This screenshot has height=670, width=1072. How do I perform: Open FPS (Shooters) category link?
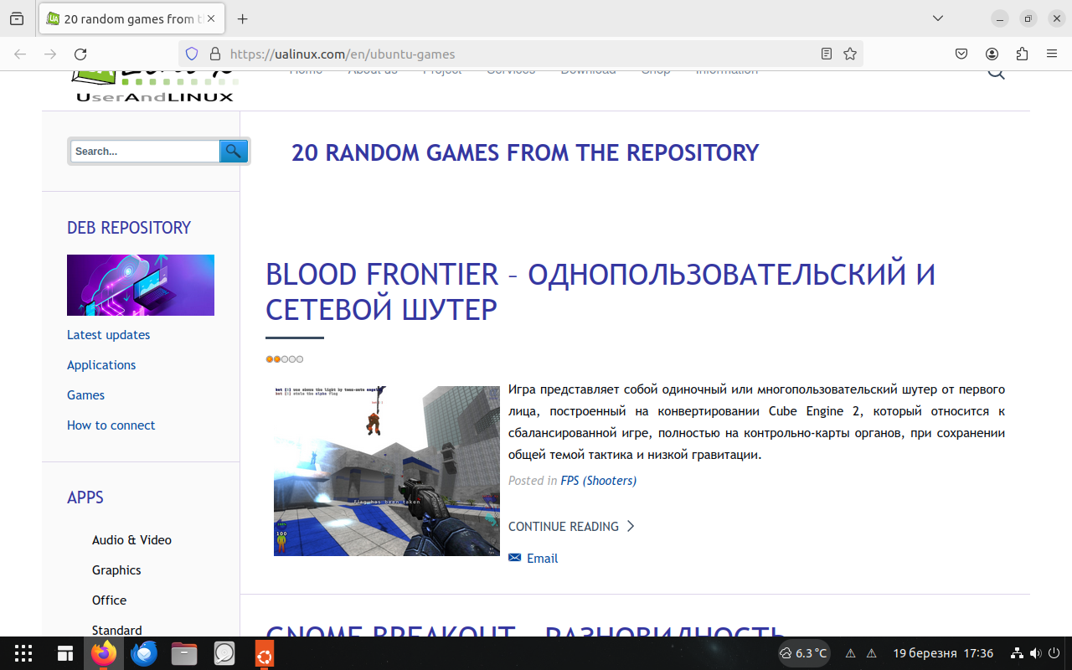[599, 481]
